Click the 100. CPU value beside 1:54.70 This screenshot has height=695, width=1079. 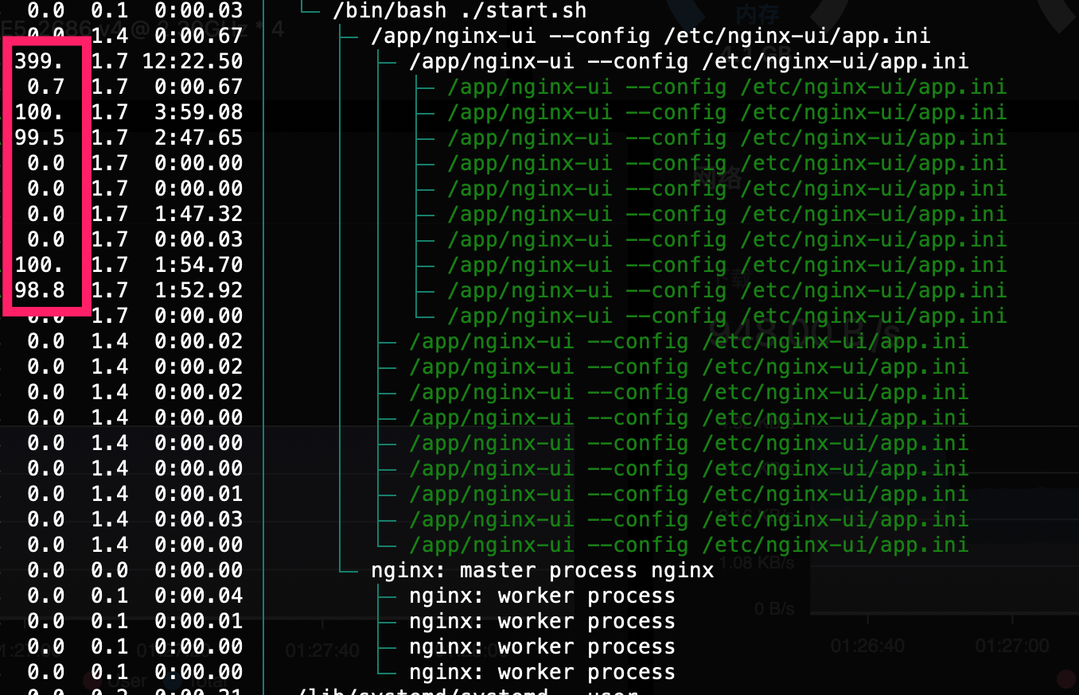point(38,265)
